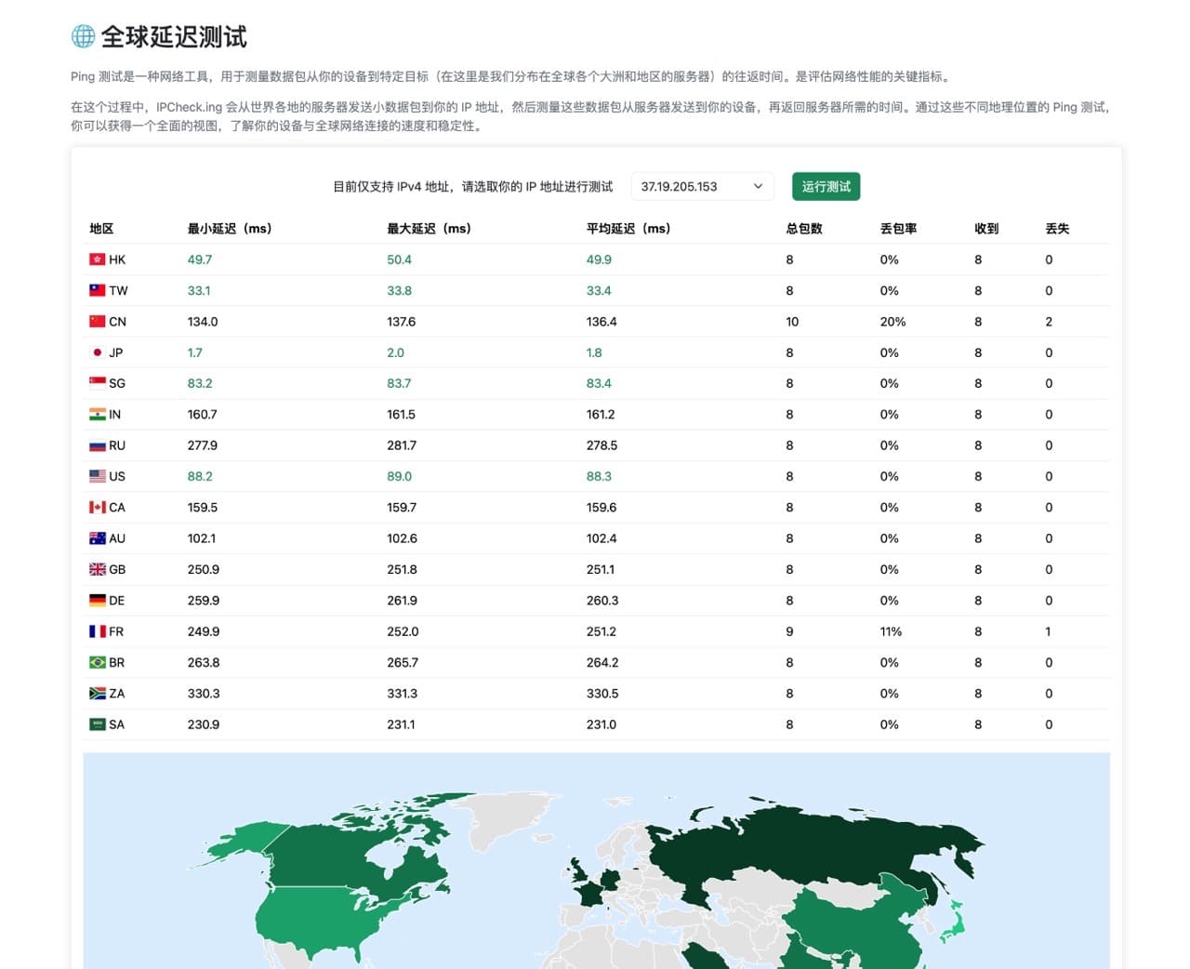This screenshot has width=1190, height=969.
Task: Click the RU maximum latency value 281.7
Action: tap(402, 445)
